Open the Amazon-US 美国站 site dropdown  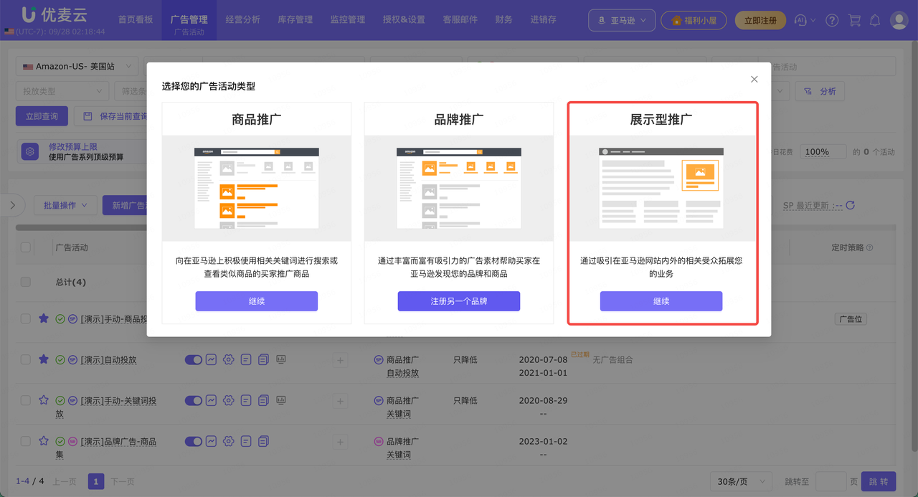77,67
